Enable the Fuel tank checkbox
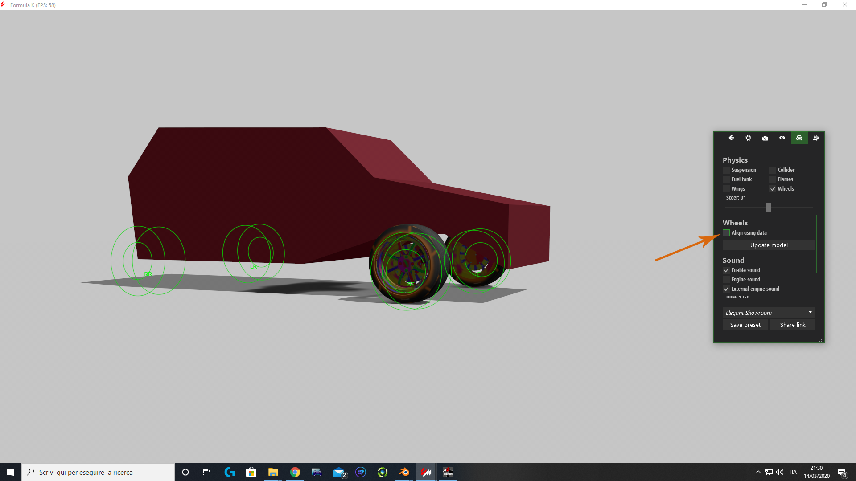Screen dimensions: 856x481 coord(726,179)
